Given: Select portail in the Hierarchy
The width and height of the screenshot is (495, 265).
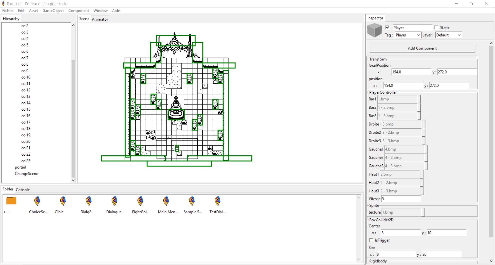Looking at the screenshot, I should coord(20,167).
